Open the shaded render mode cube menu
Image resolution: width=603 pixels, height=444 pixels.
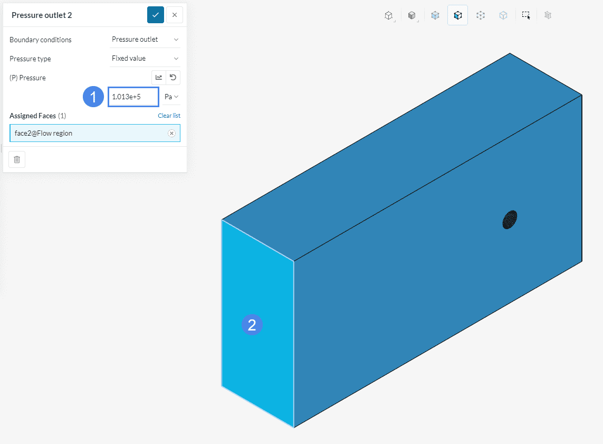coord(412,16)
